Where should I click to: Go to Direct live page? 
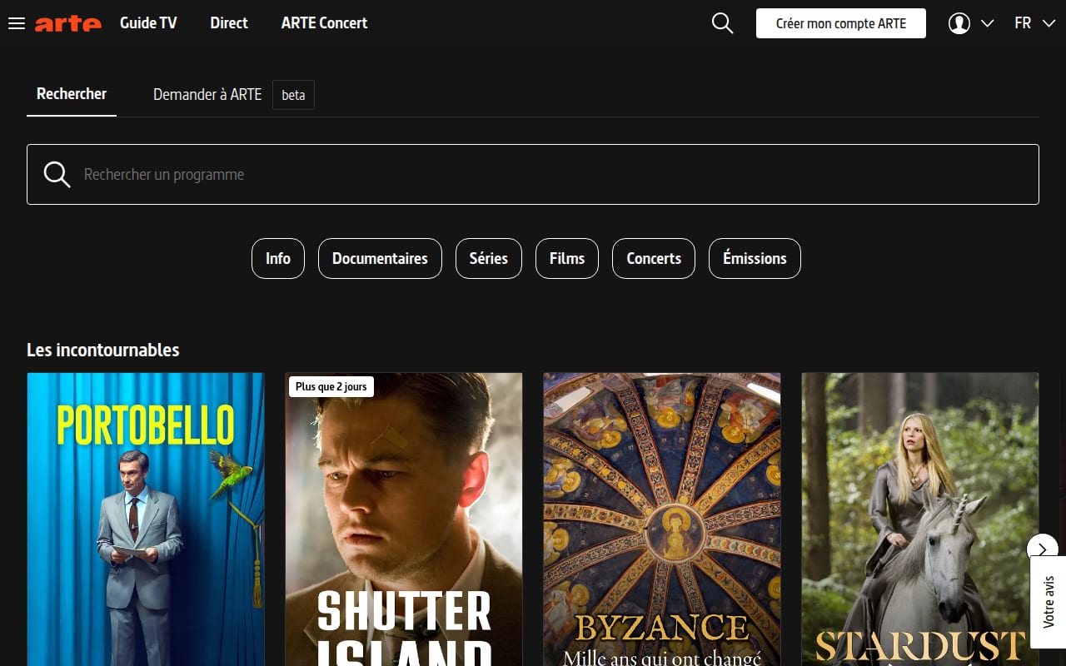pyautogui.click(x=229, y=23)
